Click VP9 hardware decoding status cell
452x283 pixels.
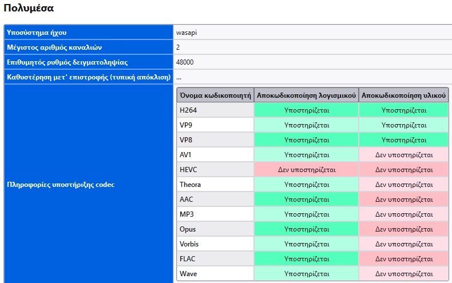[403, 125]
